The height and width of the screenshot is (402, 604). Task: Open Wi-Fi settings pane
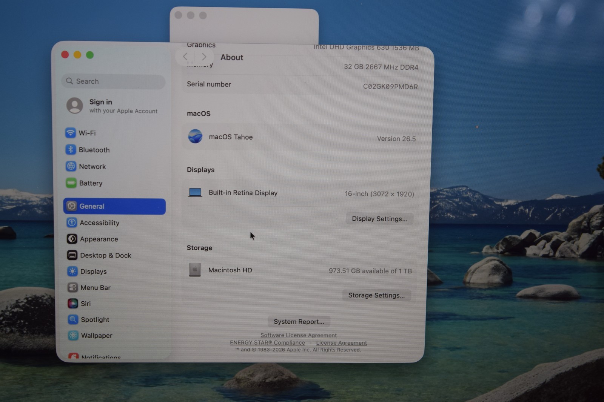(115, 133)
